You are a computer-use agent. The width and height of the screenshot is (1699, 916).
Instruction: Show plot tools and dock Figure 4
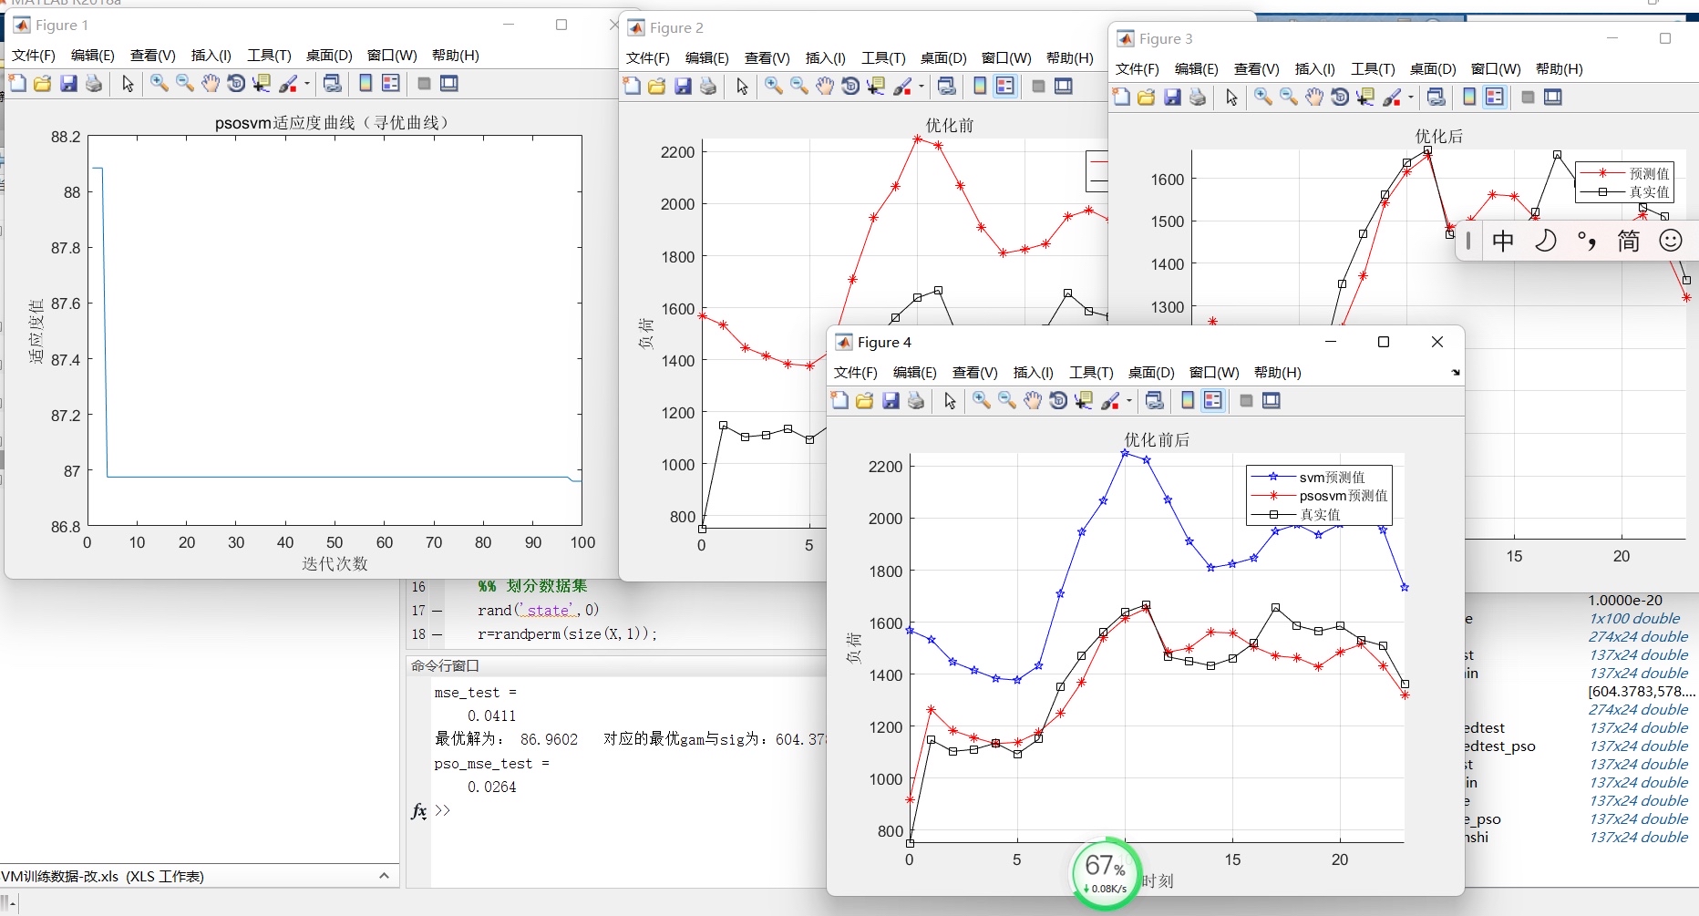[x=1272, y=401]
